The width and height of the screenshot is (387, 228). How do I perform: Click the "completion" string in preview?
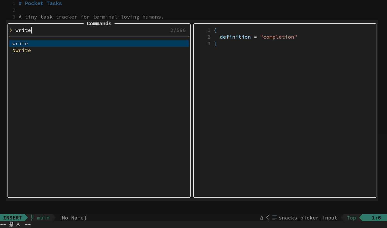(279, 37)
